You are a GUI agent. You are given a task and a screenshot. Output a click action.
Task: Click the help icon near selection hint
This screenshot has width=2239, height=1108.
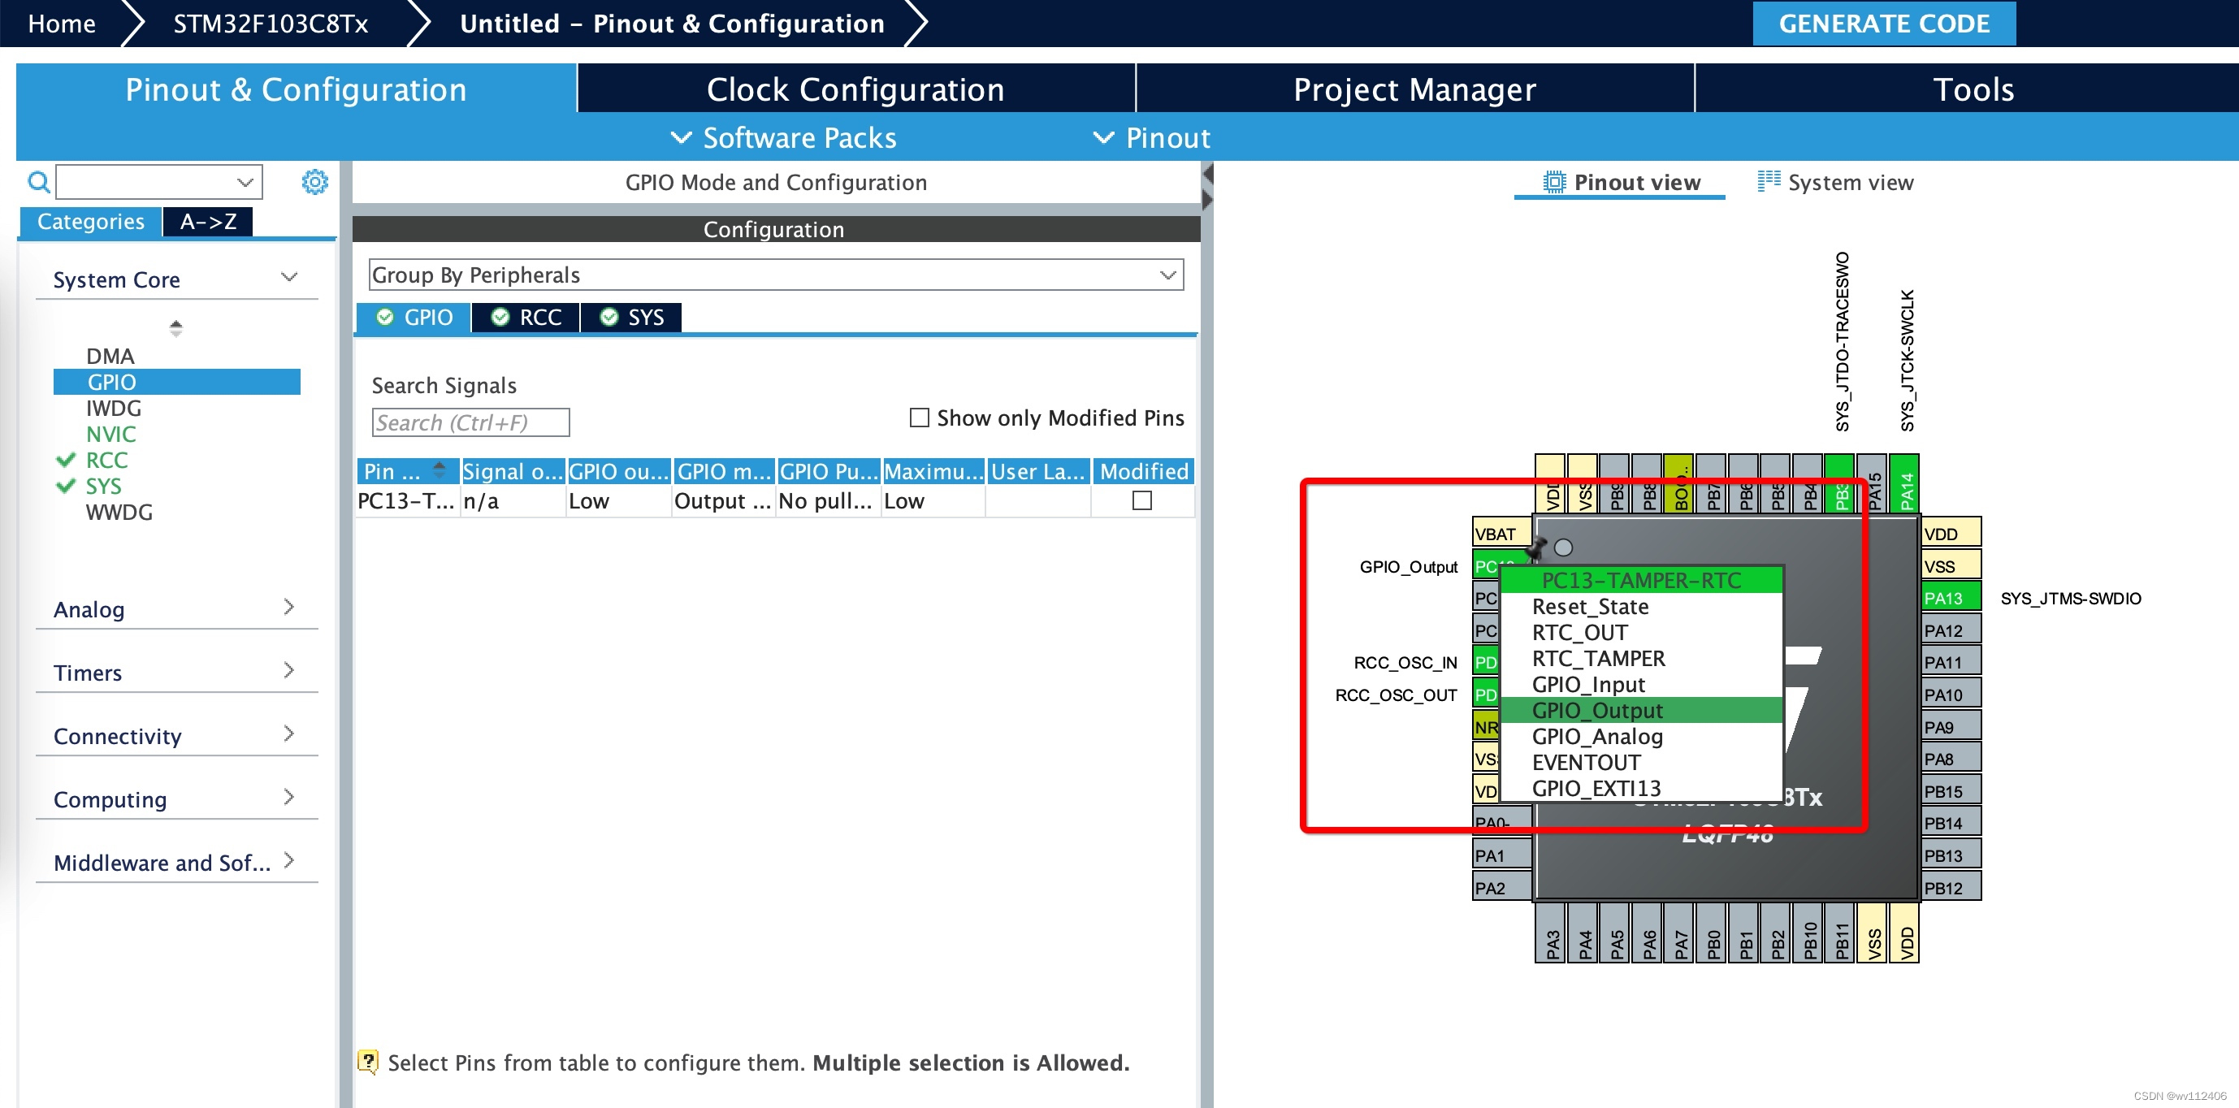pyautogui.click(x=368, y=1061)
